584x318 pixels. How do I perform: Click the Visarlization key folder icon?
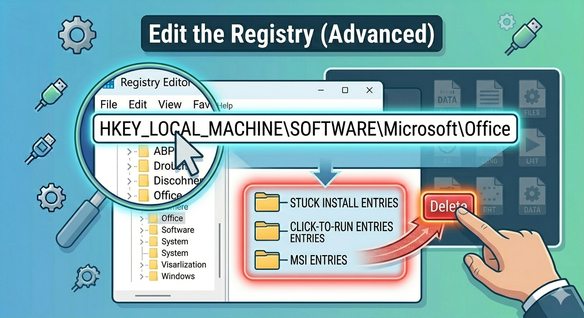pos(153,265)
